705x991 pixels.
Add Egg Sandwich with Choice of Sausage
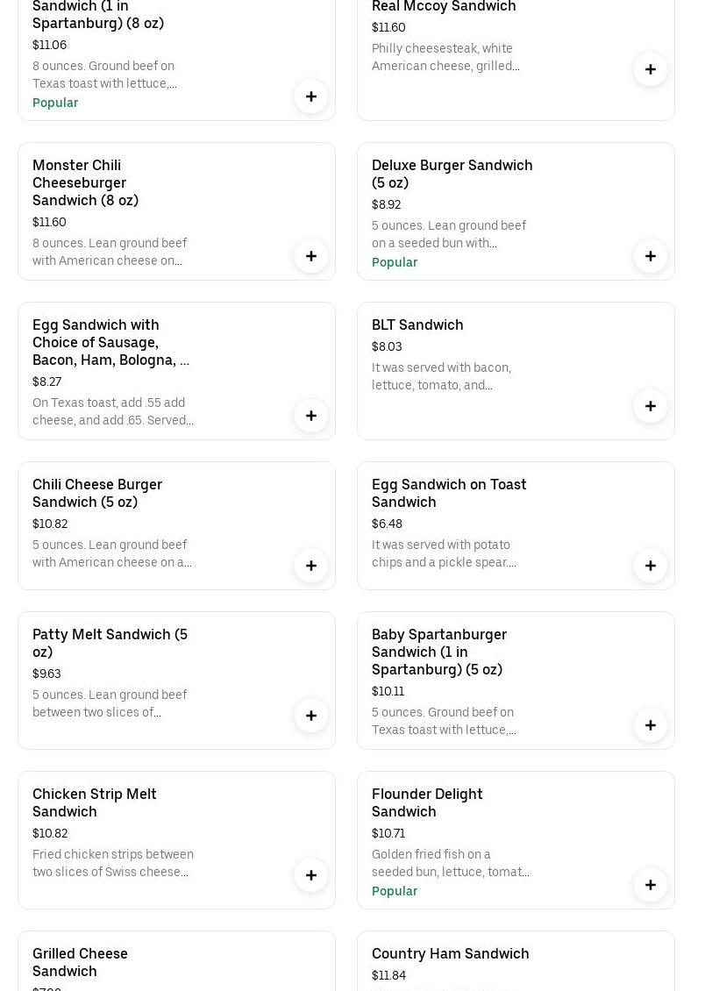311,416
